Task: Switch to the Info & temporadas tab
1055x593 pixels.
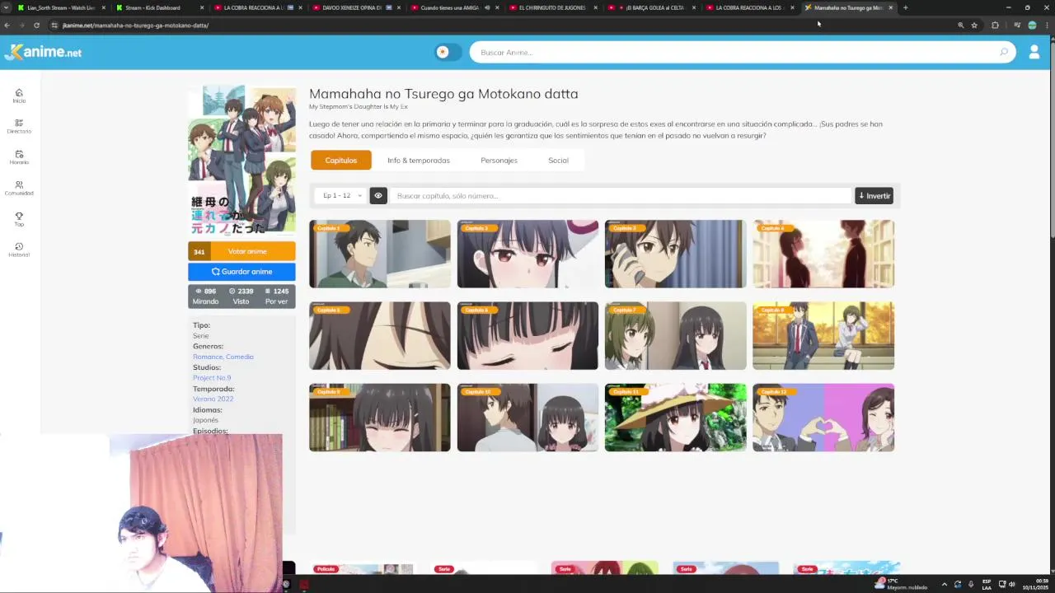Action: 419,160
